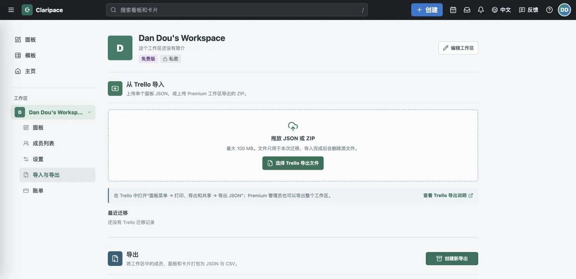Click the sidebar D workspace badge
The image size is (576, 279).
click(20, 112)
